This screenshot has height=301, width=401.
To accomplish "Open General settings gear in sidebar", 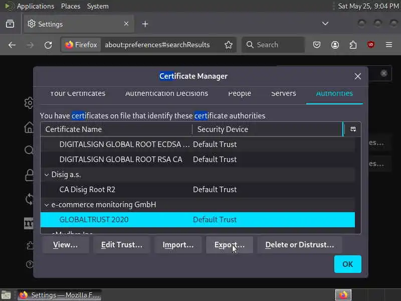I will (x=29, y=103).
